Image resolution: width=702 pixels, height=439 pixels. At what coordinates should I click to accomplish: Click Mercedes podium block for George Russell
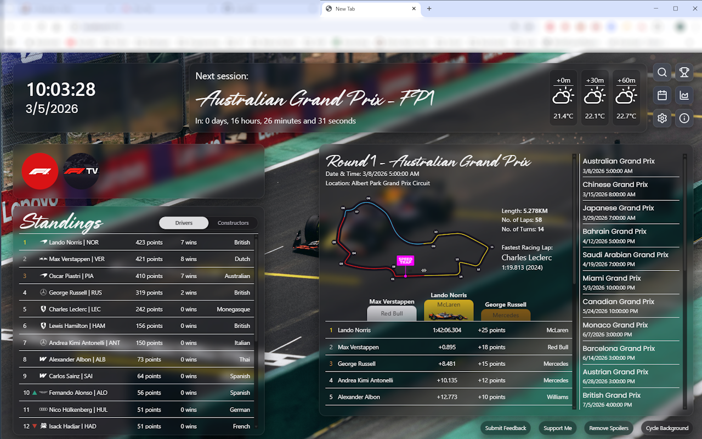[x=506, y=315]
